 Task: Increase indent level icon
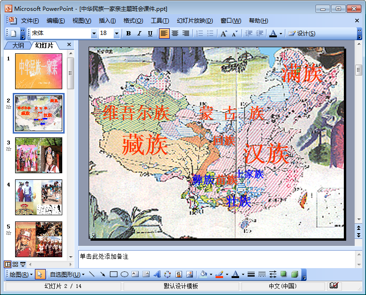pos(259,34)
